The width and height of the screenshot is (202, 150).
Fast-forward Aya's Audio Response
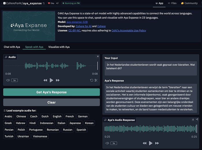[x=157, y=143]
